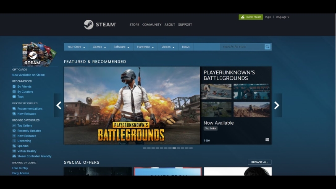Open the Virtual Reality link

pyautogui.click(x=27, y=151)
